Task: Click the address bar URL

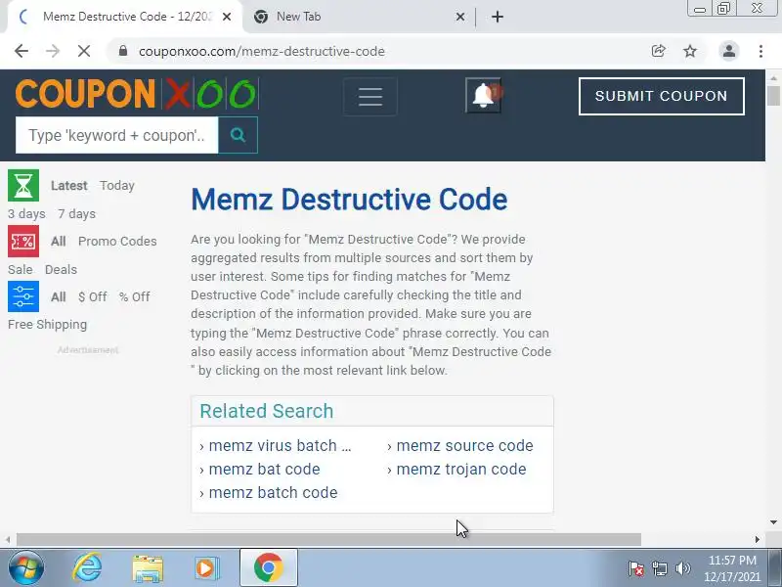Action: click(262, 52)
